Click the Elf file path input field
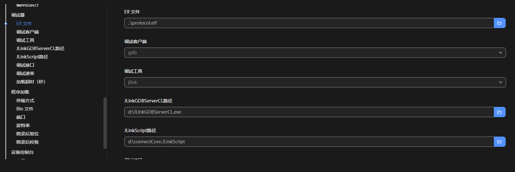The image size is (515, 172). click(309, 23)
